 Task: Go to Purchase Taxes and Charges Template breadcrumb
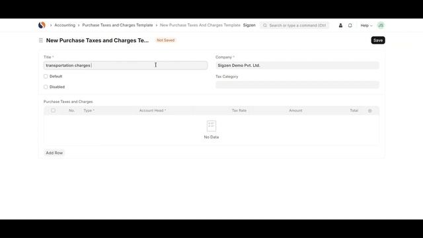point(118,25)
